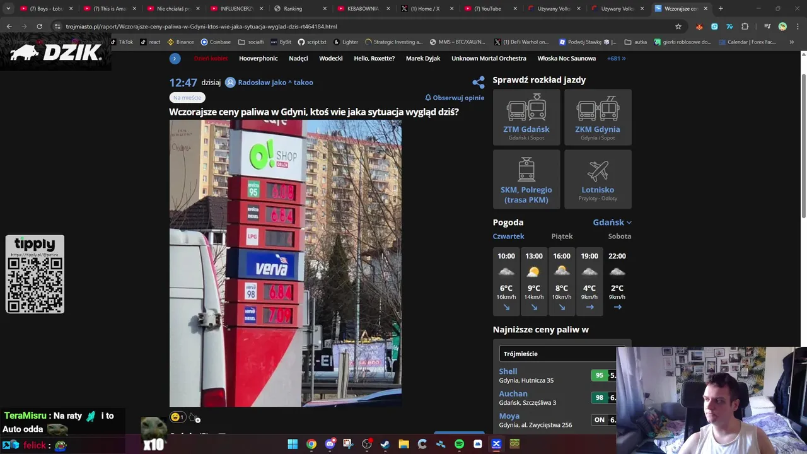Click the Binance bookmark
807x454 pixels.
point(180,42)
